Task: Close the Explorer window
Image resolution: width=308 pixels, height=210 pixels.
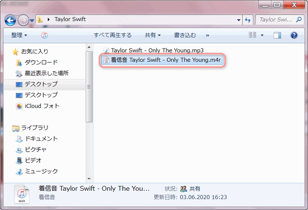Action: [x=294, y=5]
